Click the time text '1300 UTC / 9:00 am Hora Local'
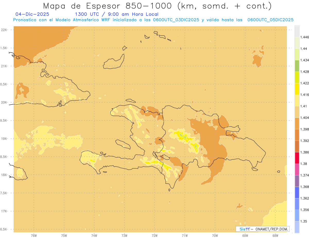309x239 pixels. [117, 14]
